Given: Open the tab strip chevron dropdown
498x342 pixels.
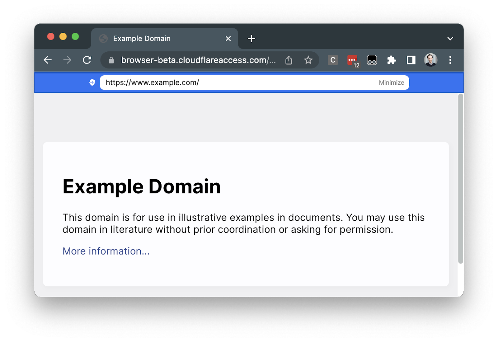Looking at the screenshot, I should pos(450,38).
